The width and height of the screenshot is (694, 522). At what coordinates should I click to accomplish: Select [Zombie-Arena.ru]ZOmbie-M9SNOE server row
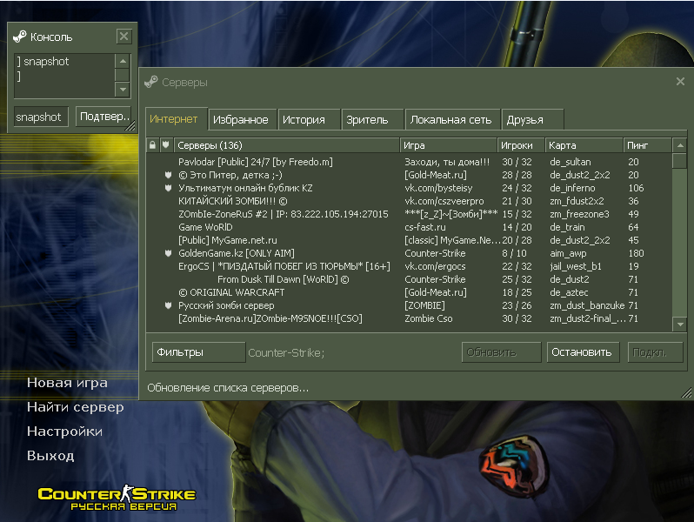[x=409, y=318]
